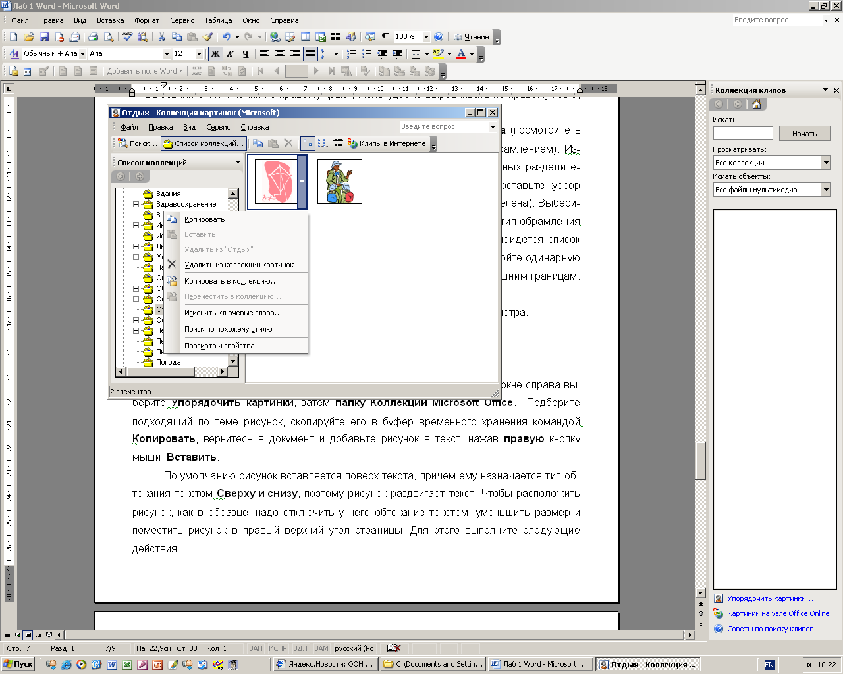Click Поиск… button in Clip Organizer
The width and height of the screenshot is (843, 674).
click(138, 143)
